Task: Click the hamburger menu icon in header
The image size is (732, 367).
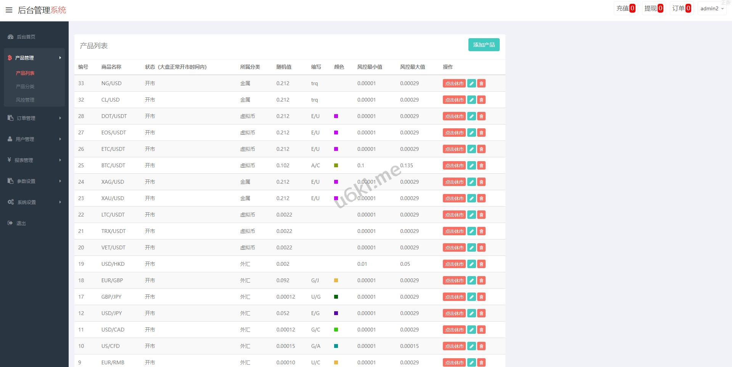Action: (x=9, y=10)
